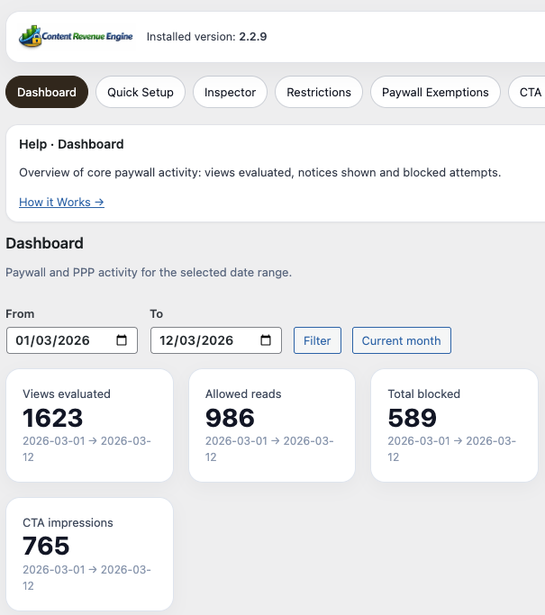
Task: Switch to the Dashboard tab
Action: click(47, 92)
